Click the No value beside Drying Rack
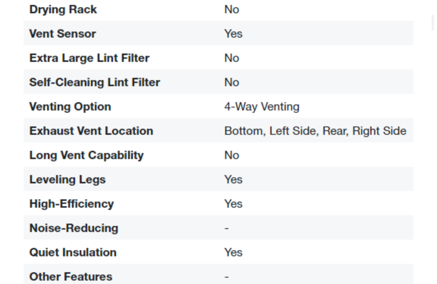This screenshot has height=284, width=437. (231, 9)
